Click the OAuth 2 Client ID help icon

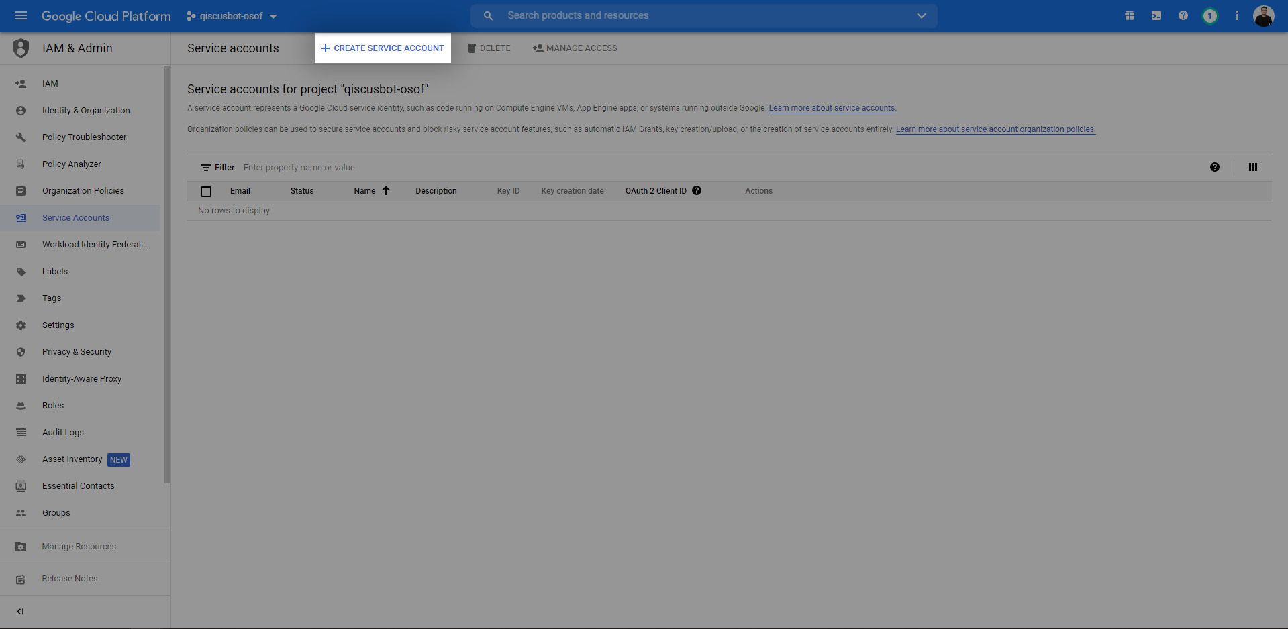pyautogui.click(x=697, y=190)
